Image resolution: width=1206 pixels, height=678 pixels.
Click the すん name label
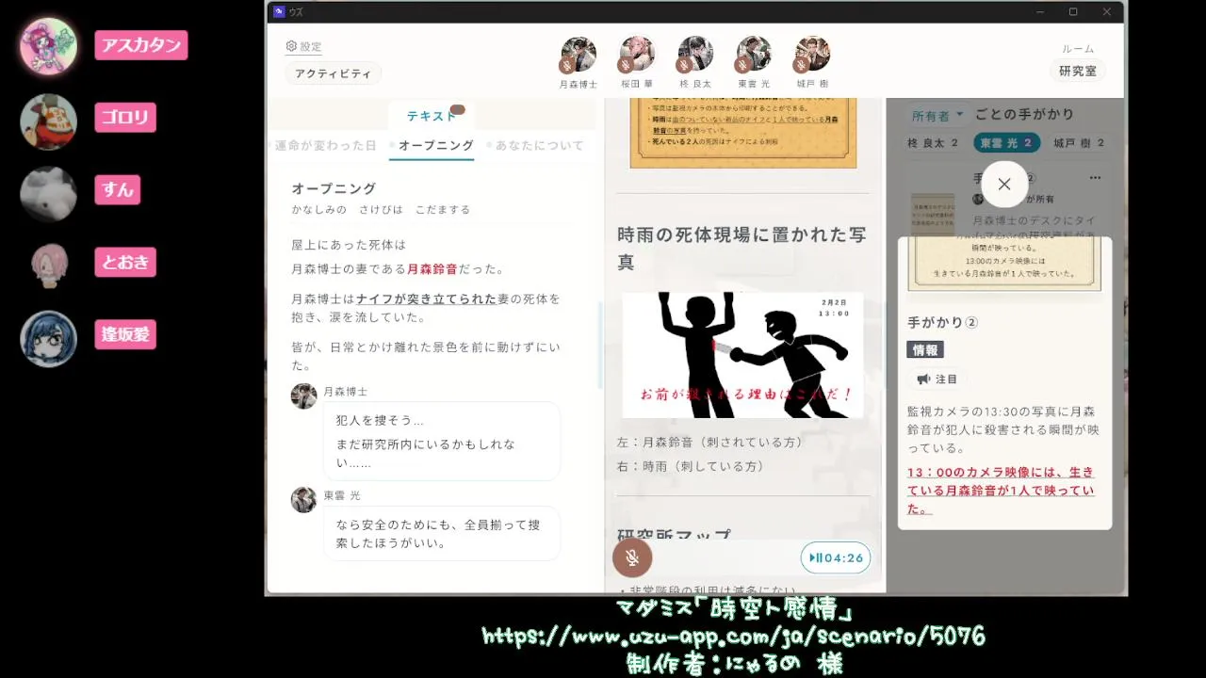118,189
